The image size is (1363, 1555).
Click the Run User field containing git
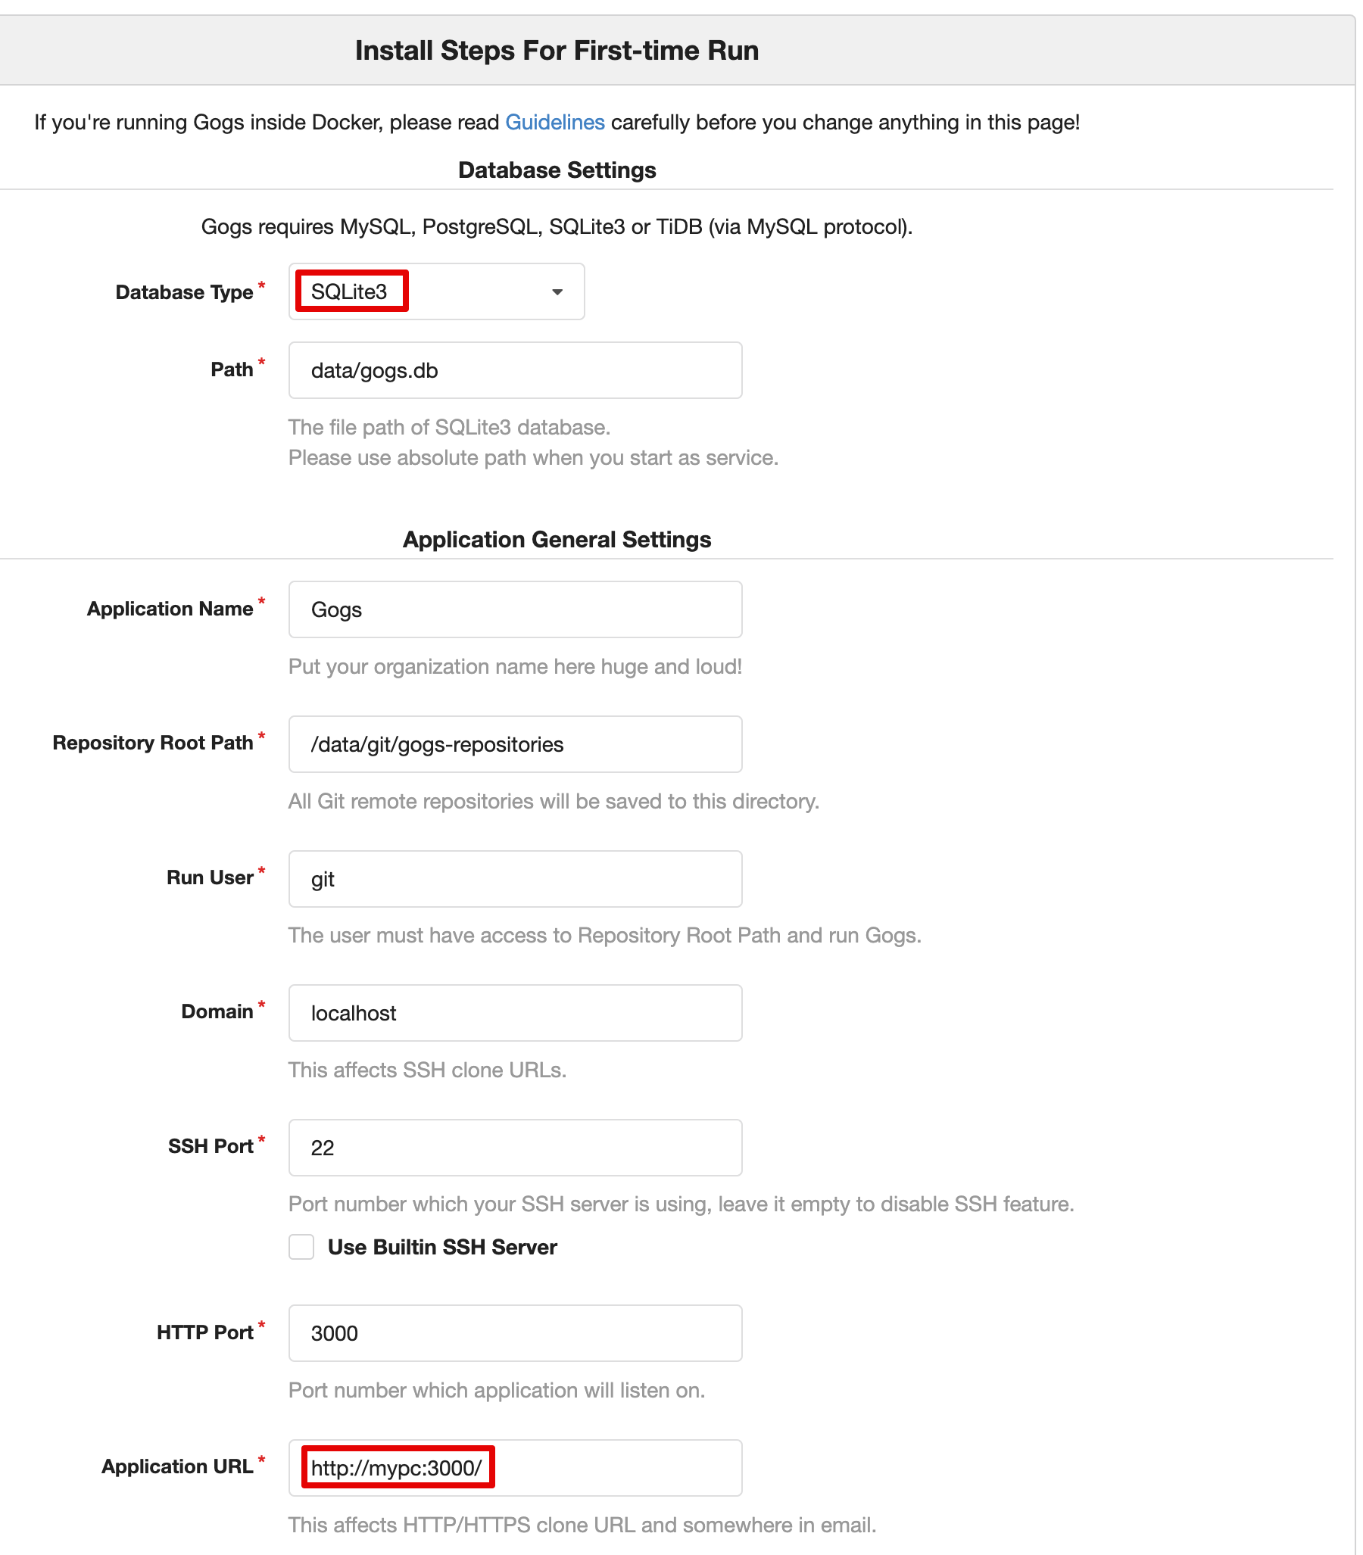point(515,879)
